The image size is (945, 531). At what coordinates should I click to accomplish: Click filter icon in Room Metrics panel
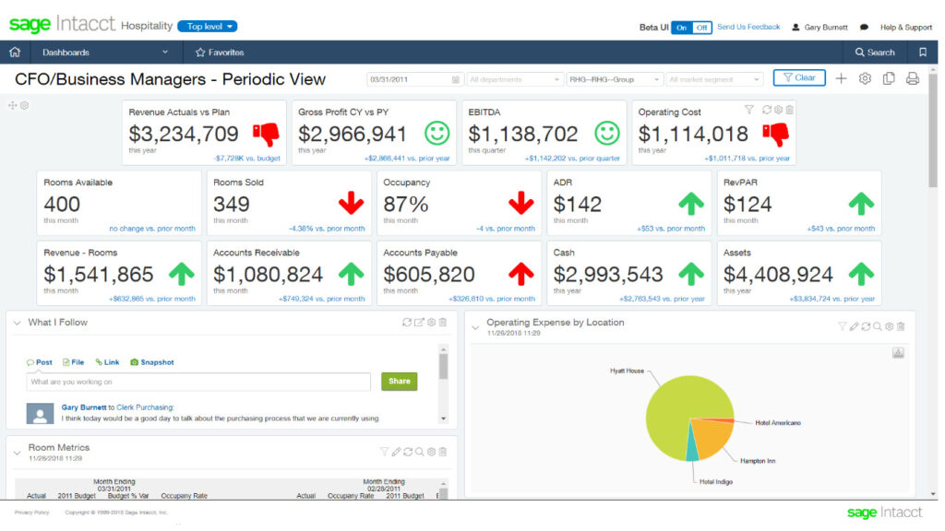[384, 452]
